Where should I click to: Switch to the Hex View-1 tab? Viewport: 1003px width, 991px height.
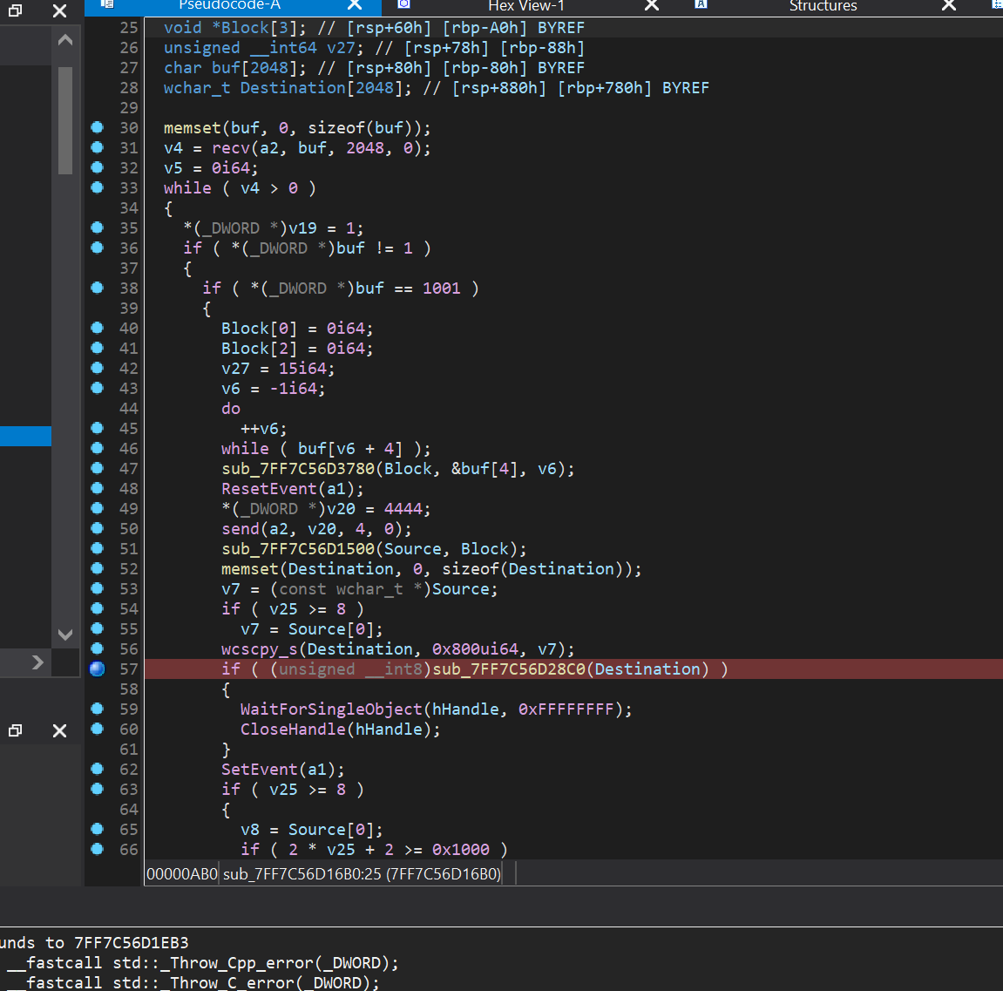point(525,6)
